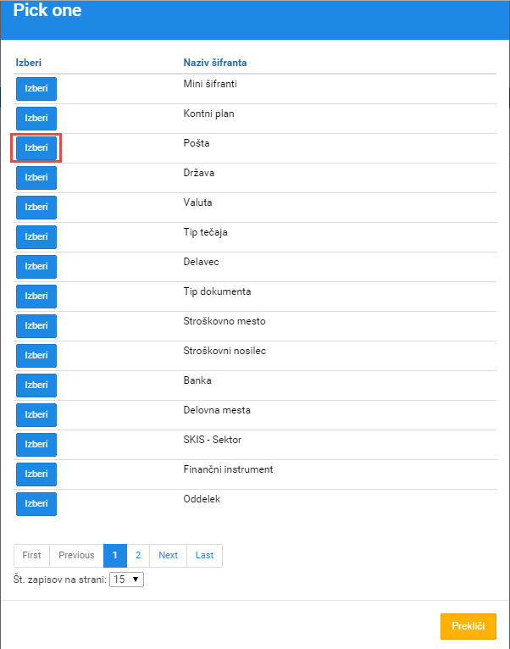This screenshot has height=649, width=510.
Task: Click Izberi for SKIS - Sektor
Action: (36, 445)
